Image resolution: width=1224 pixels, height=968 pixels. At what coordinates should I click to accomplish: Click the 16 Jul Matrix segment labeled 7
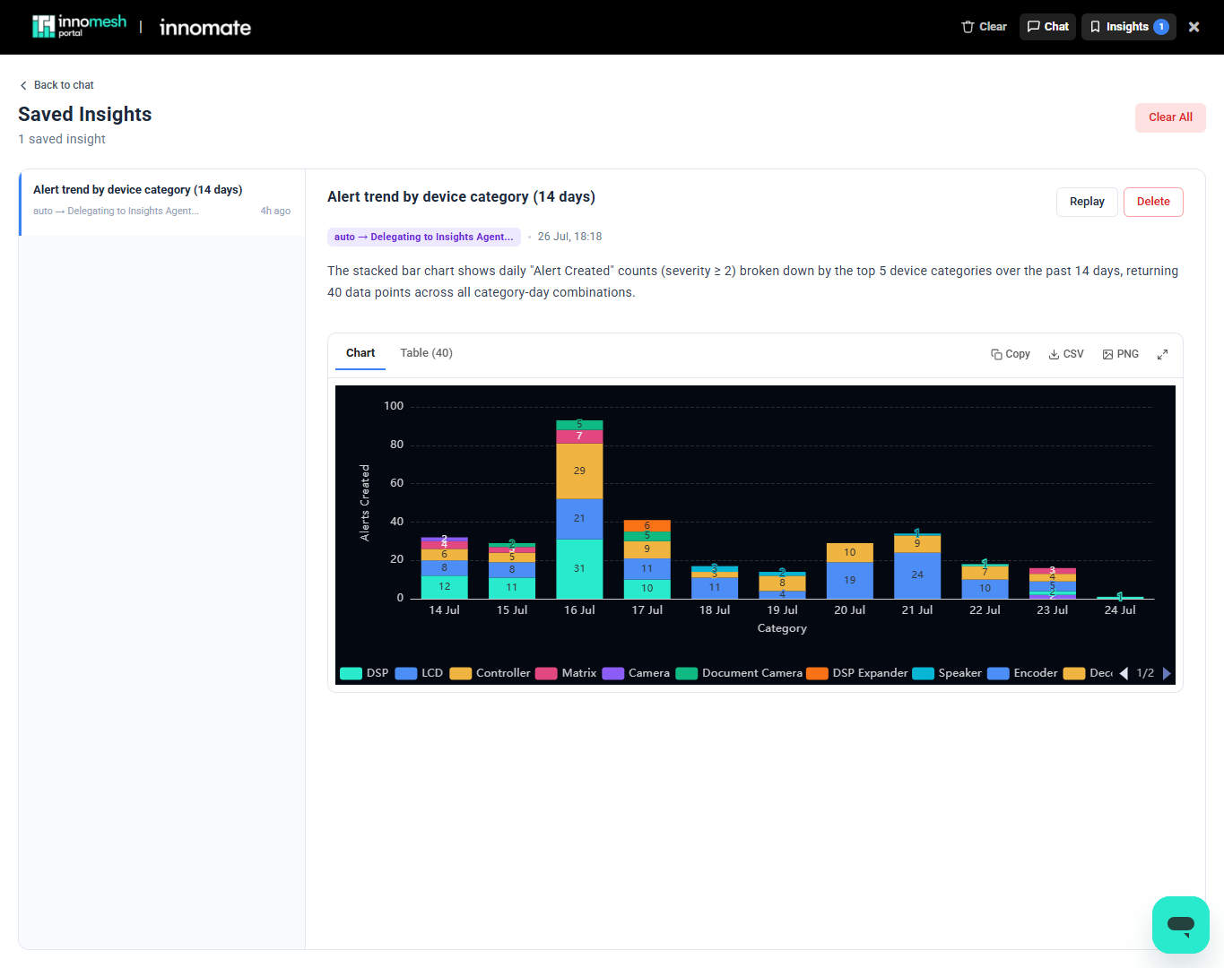579,436
